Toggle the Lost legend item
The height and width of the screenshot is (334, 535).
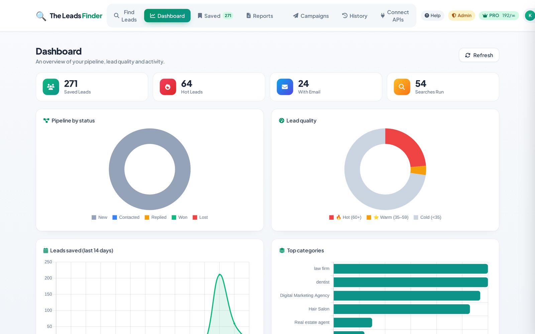point(200,217)
